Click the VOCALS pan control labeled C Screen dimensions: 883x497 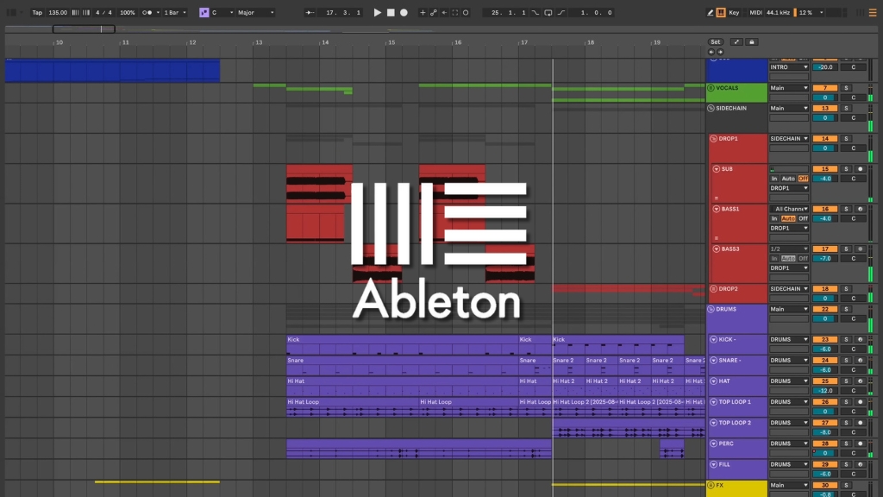[x=855, y=98]
